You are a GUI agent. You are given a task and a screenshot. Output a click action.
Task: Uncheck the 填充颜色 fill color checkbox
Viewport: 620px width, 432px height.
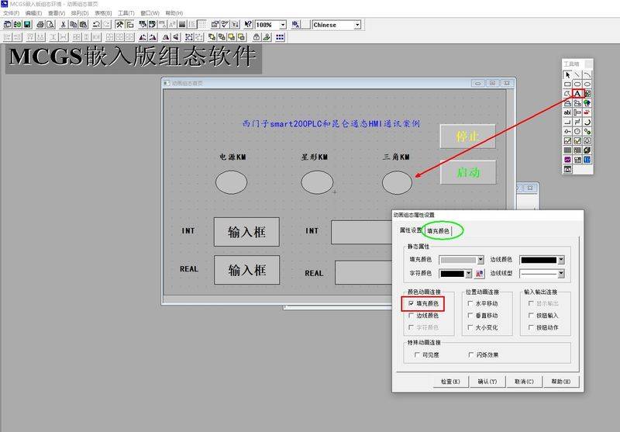pos(412,303)
